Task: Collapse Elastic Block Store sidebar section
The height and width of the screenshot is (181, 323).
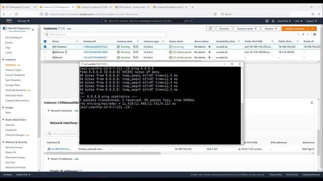Action: coord(3,120)
